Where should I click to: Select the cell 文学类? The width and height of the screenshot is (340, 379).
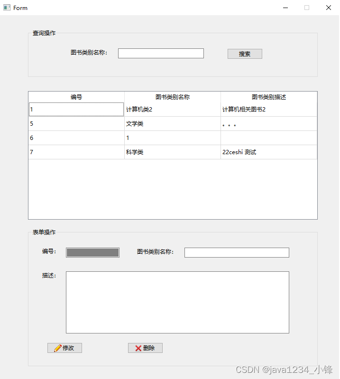[173, 124]
